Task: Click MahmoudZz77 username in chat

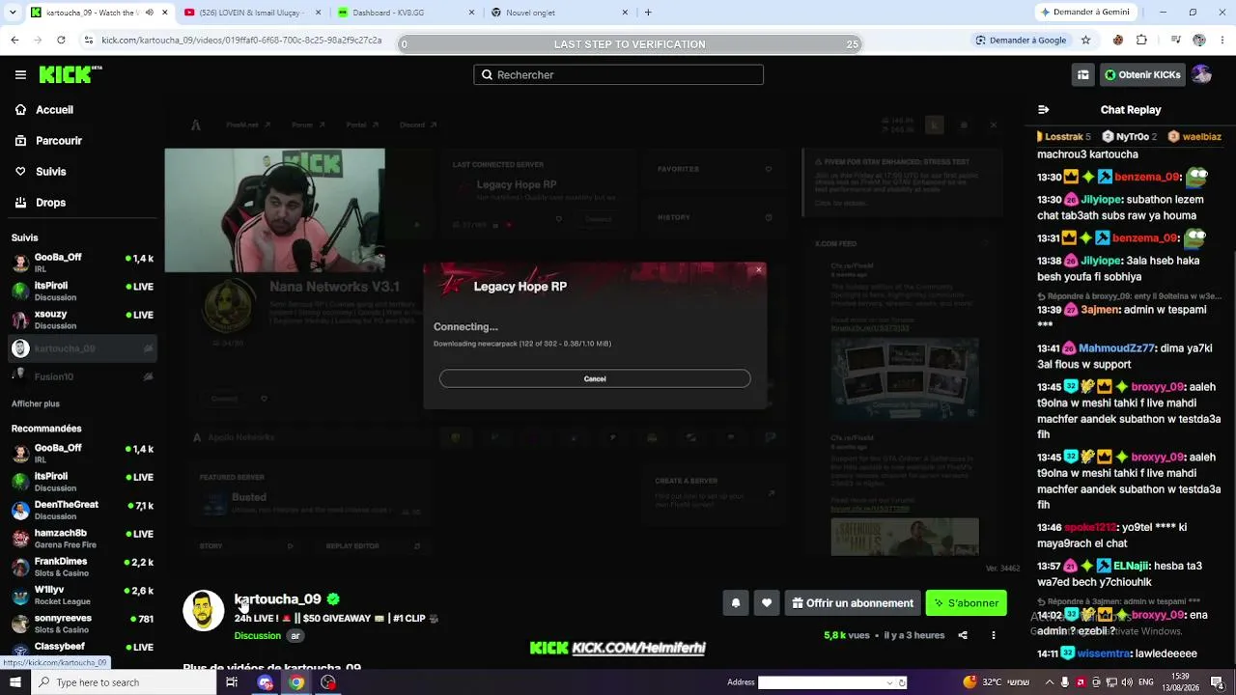Action: click(1116, 348)
